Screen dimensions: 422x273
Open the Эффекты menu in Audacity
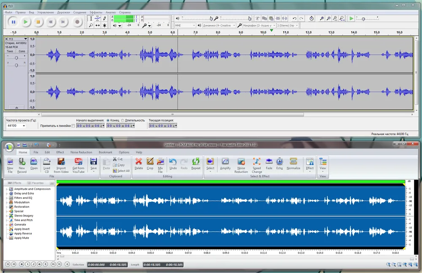click(96, 12)
